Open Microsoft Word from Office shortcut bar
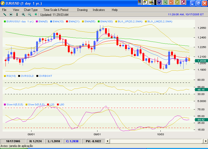The width and height of the screenshot is (208, 149). 159,2
